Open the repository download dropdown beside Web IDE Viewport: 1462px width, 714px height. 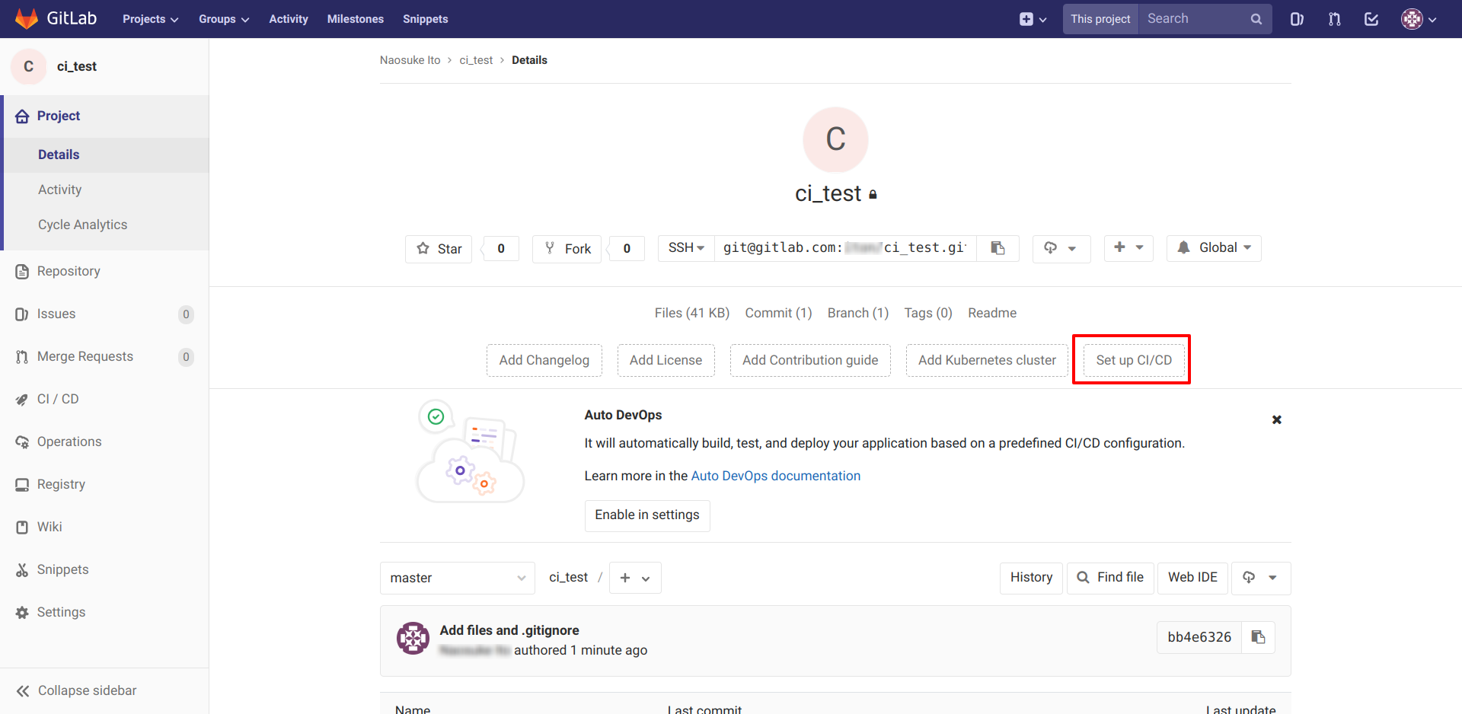1260,578
